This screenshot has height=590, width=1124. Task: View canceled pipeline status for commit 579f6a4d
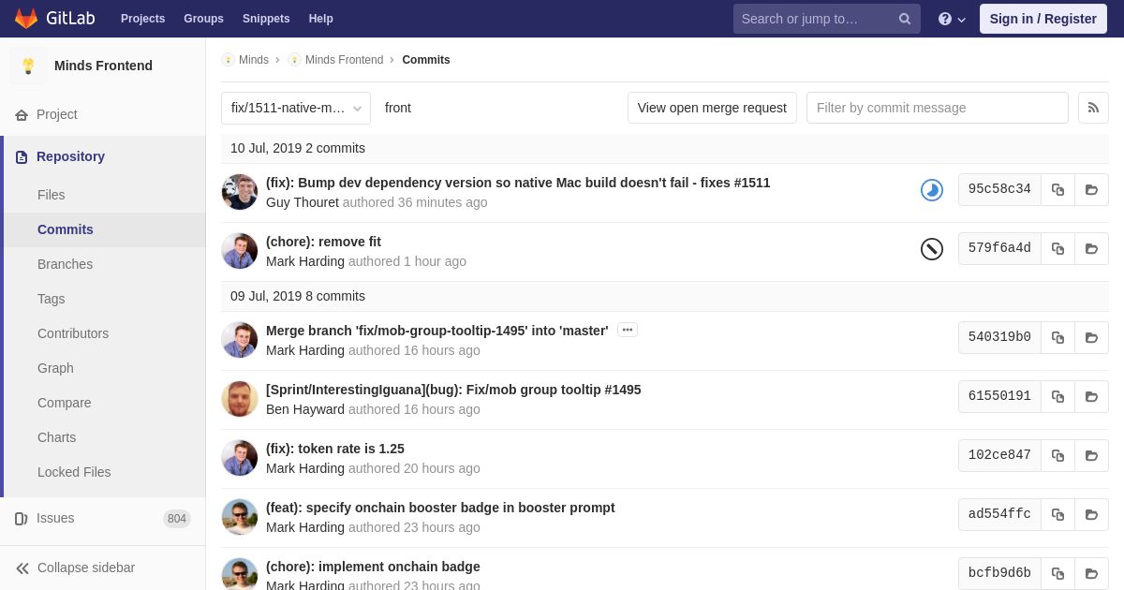[931, 248]
